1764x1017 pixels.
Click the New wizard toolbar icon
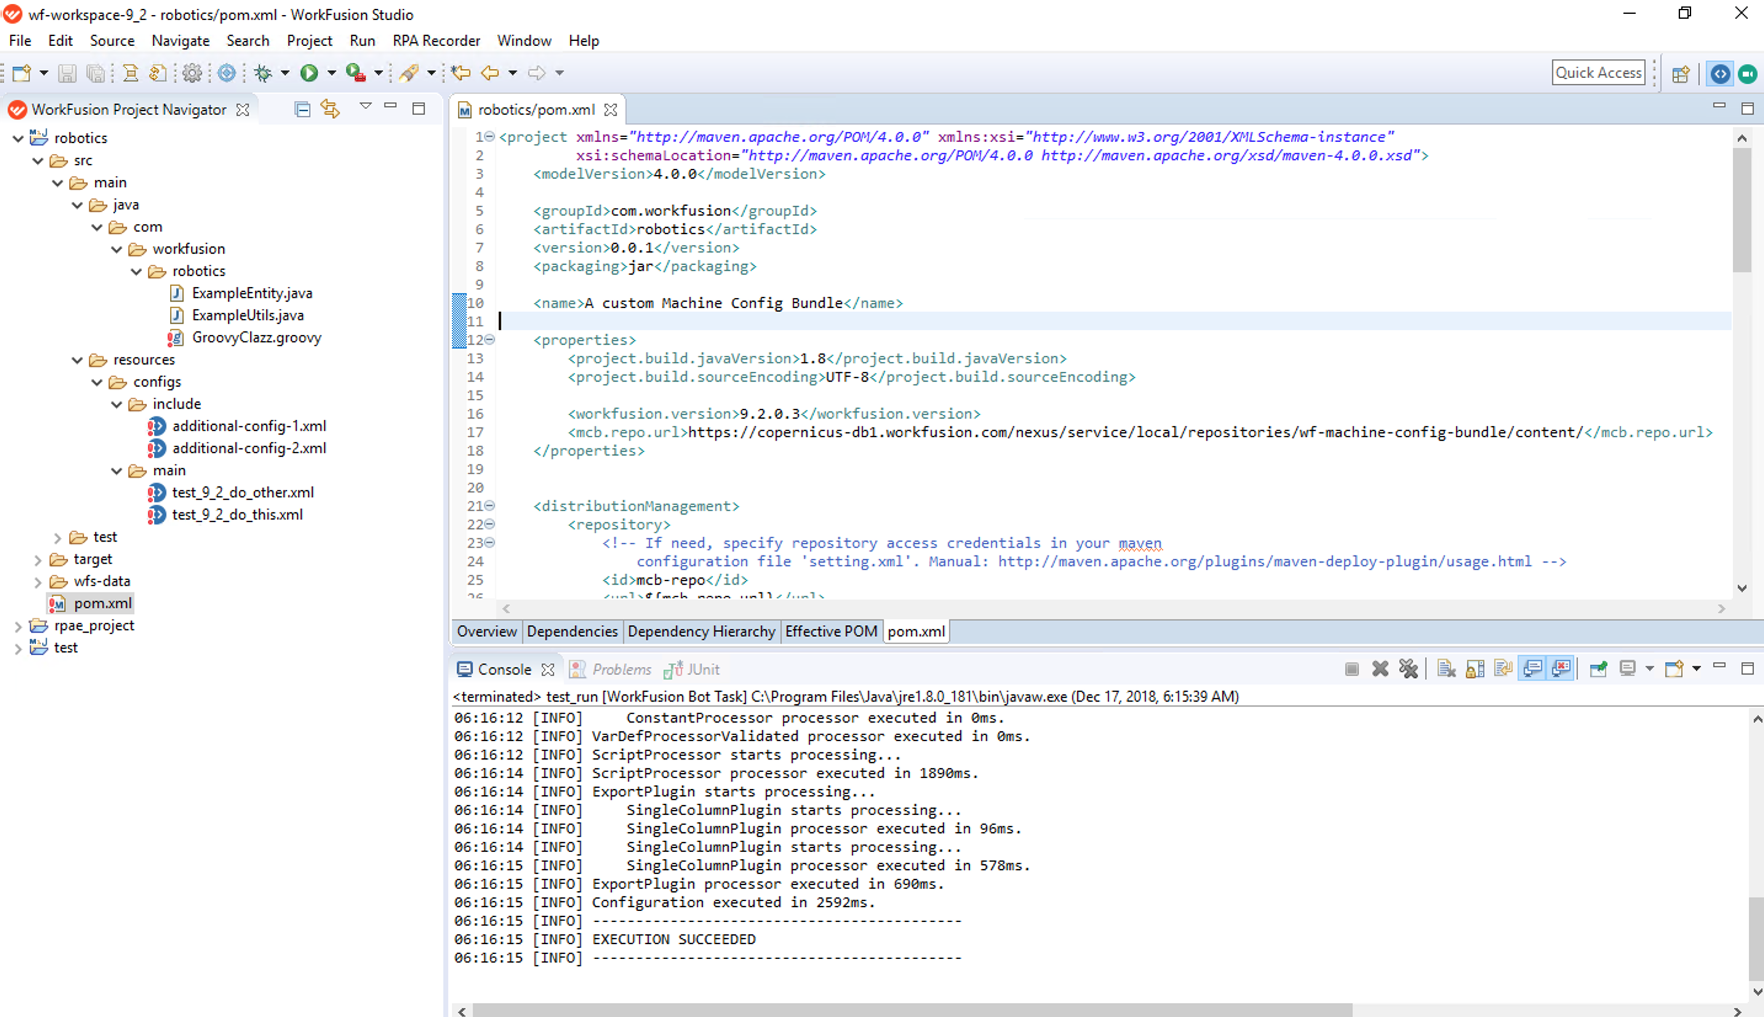tap(22, 73)
